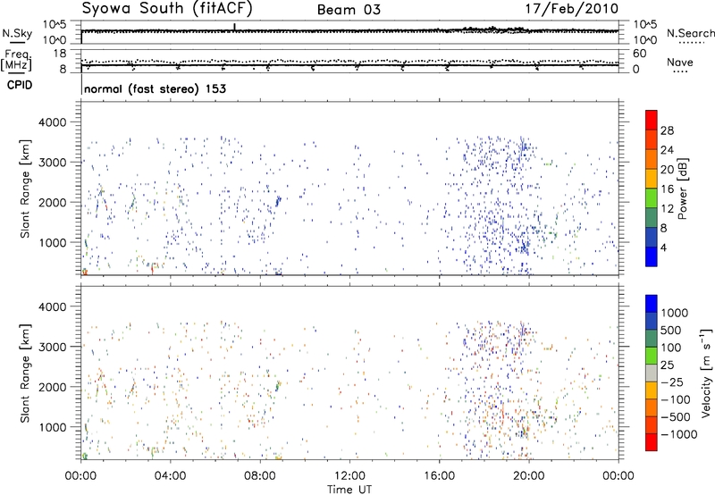This screenshot has width=715, height=495.
Task: Click the 'Slant Range [km]' label of the velocity panel
Action: tap(25, 373)
